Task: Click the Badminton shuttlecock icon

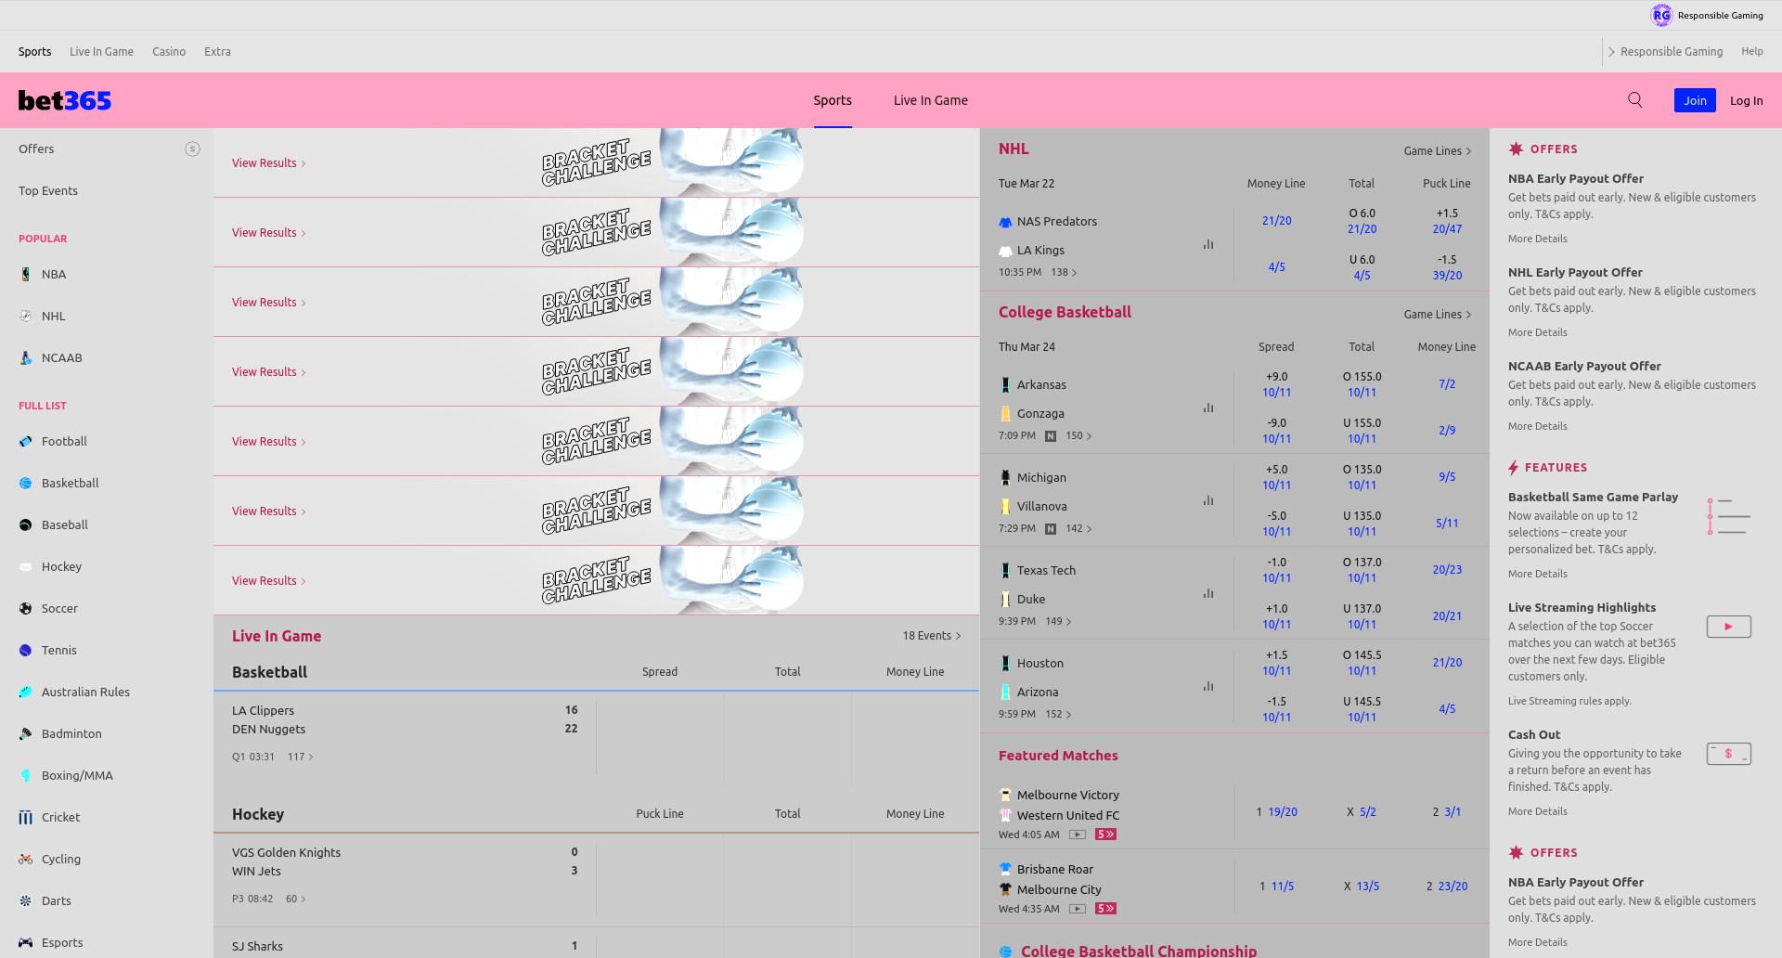Action: coord(25,733)
